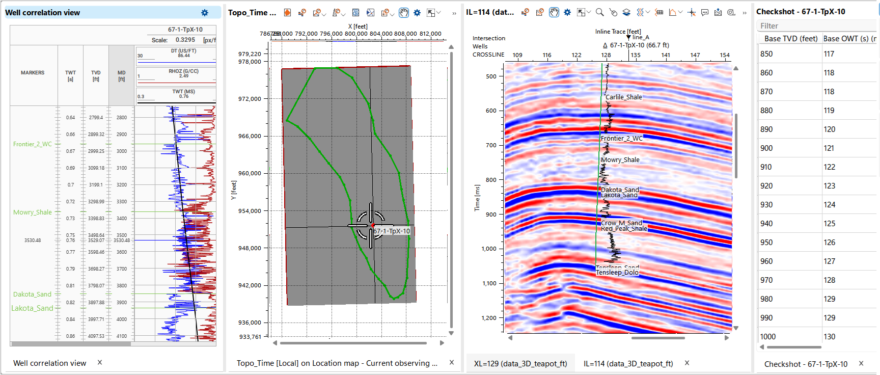Click magnifier zoom tool in seismic view

[600, 12]
